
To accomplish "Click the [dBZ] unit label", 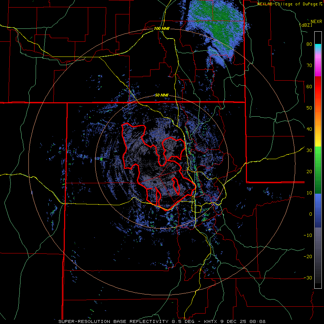I will click(306, 25).
